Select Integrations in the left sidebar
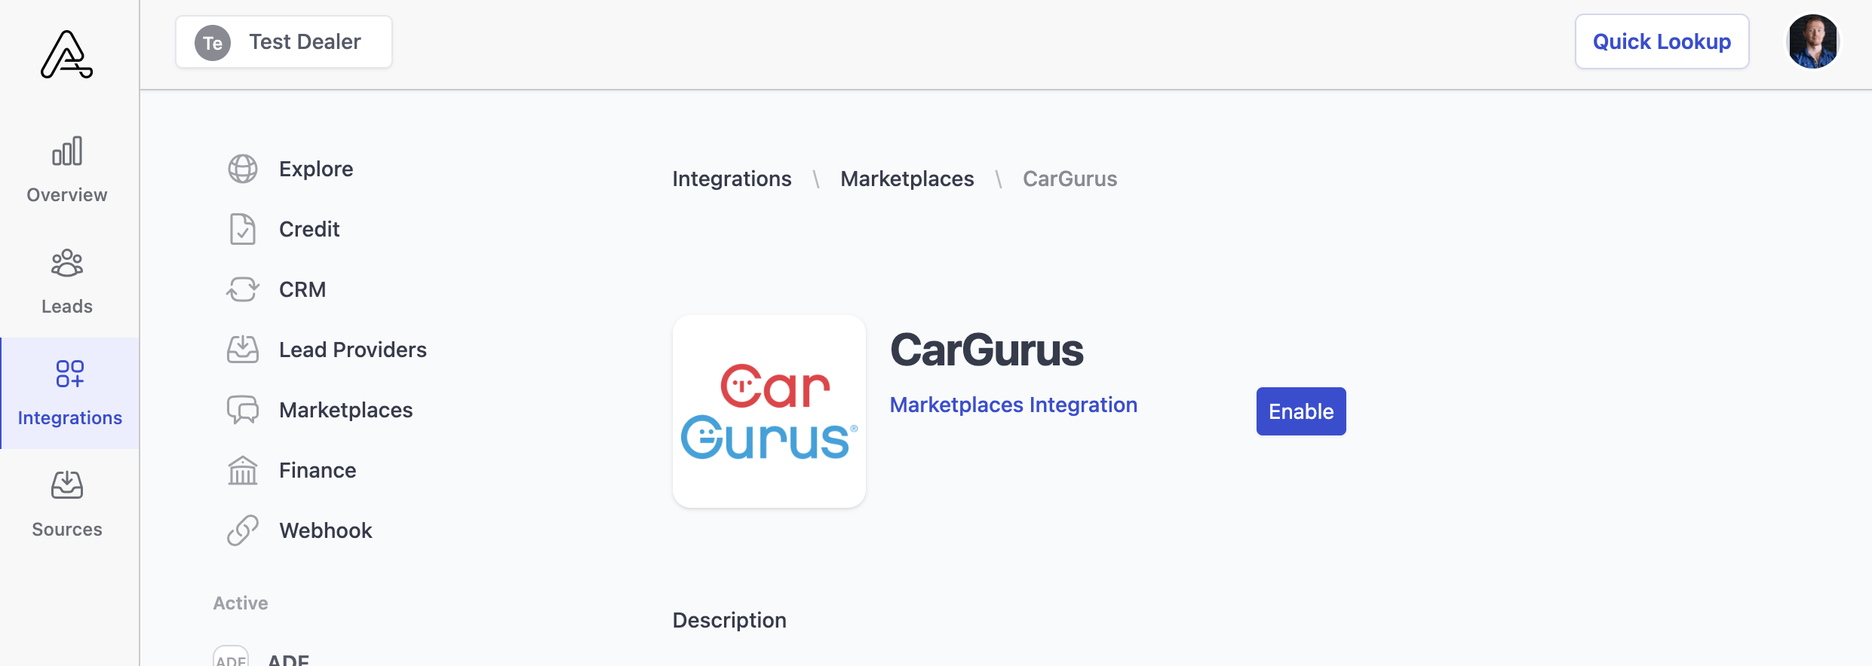 click(x=69, y=393)
